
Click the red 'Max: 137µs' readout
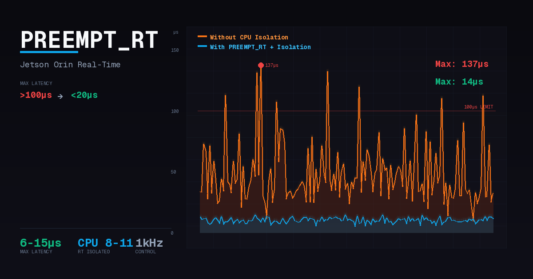pos(461,64)
